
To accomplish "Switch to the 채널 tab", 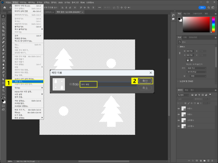I will (x=186, y=90).
